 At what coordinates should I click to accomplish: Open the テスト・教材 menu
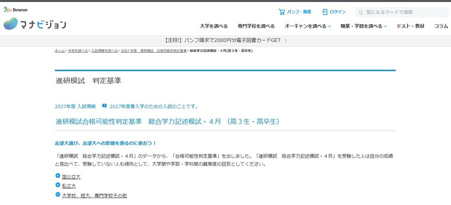[410, 26]
